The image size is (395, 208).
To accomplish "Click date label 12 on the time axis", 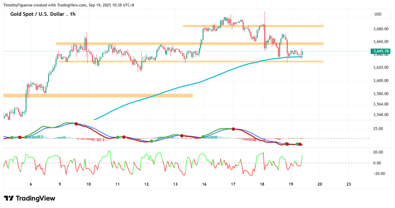I will pyautogui.click(x=146, y=184).
